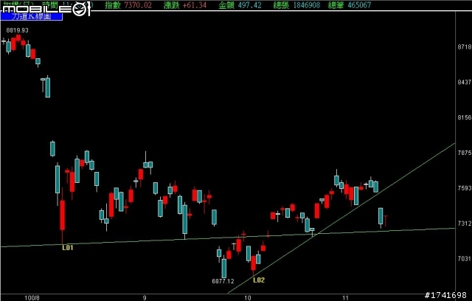This screenshot has width=472, height=301.
Task: Select the change value +61.34
Action: click(x=195, y=5)
